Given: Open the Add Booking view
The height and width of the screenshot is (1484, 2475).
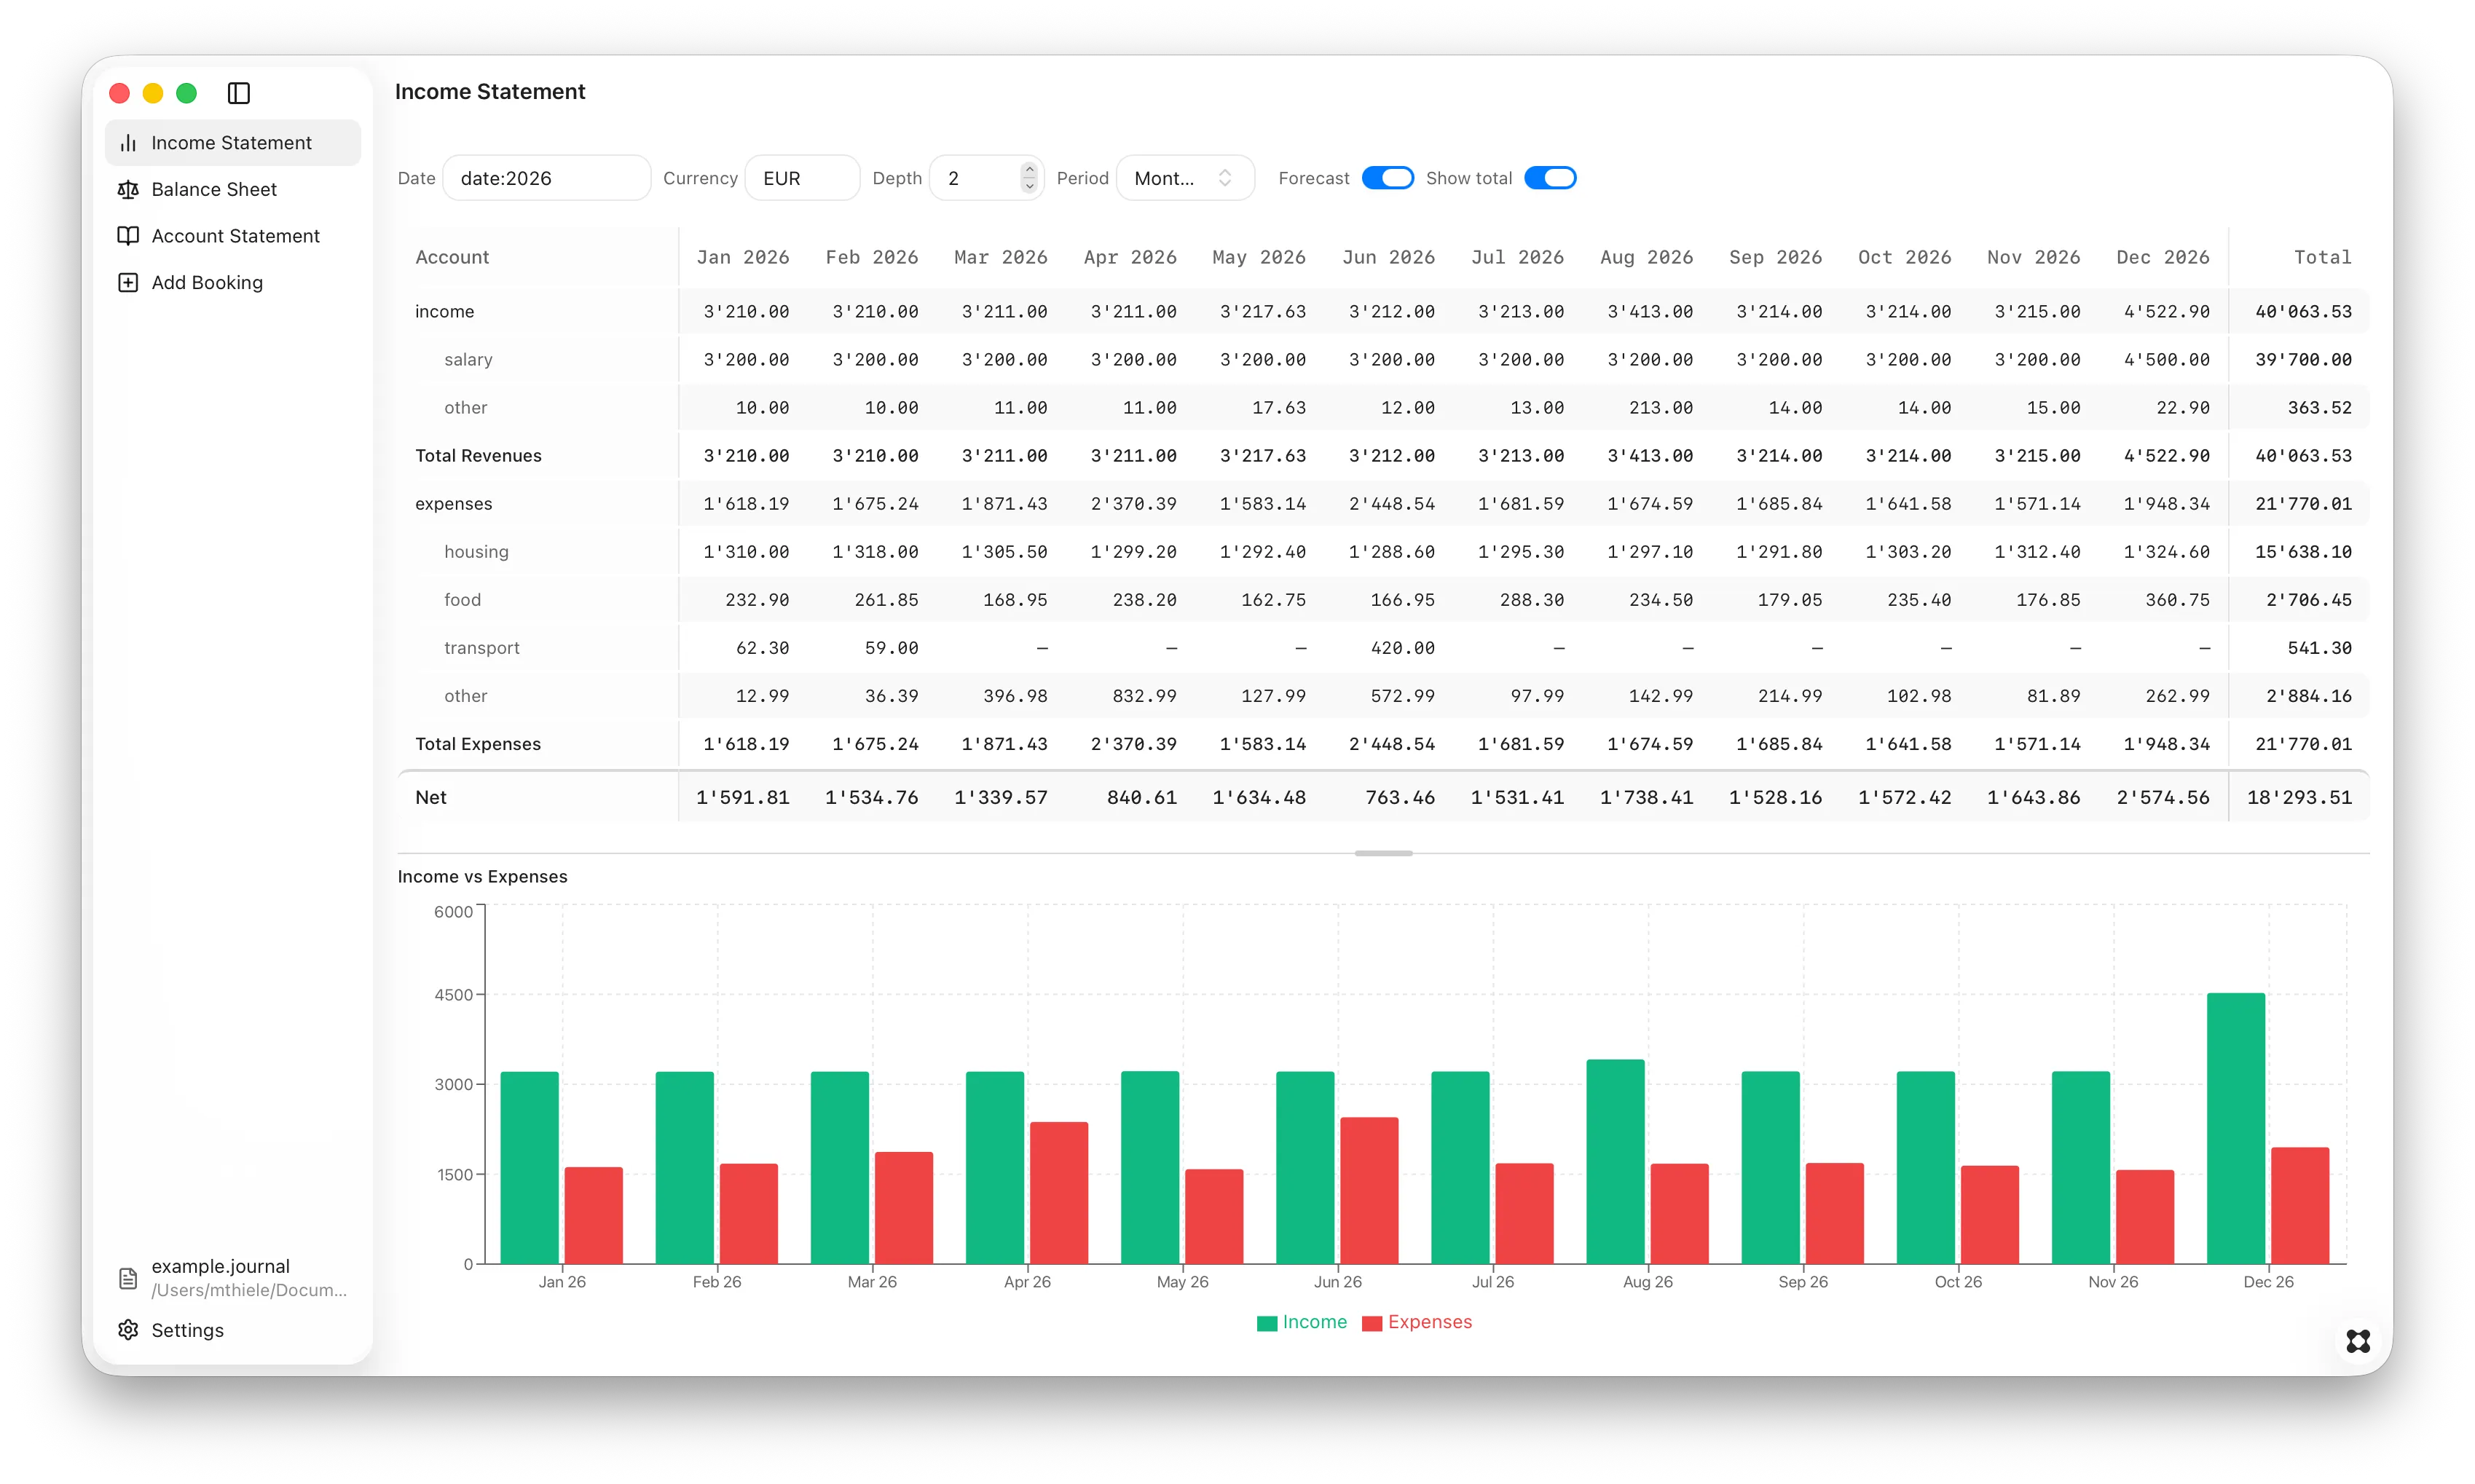Looking at the screenshot, I should click(232, 282).
